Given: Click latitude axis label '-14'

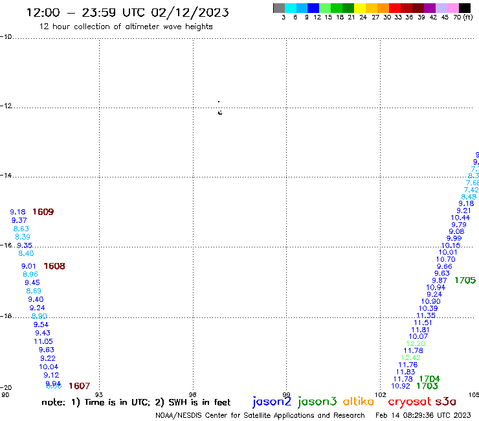Looking at the screenshot, I should [6, 176].
